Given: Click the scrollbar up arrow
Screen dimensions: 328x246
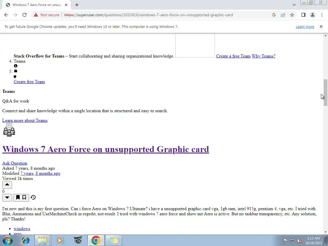Looking at the screenshot, I should point(325,36).
